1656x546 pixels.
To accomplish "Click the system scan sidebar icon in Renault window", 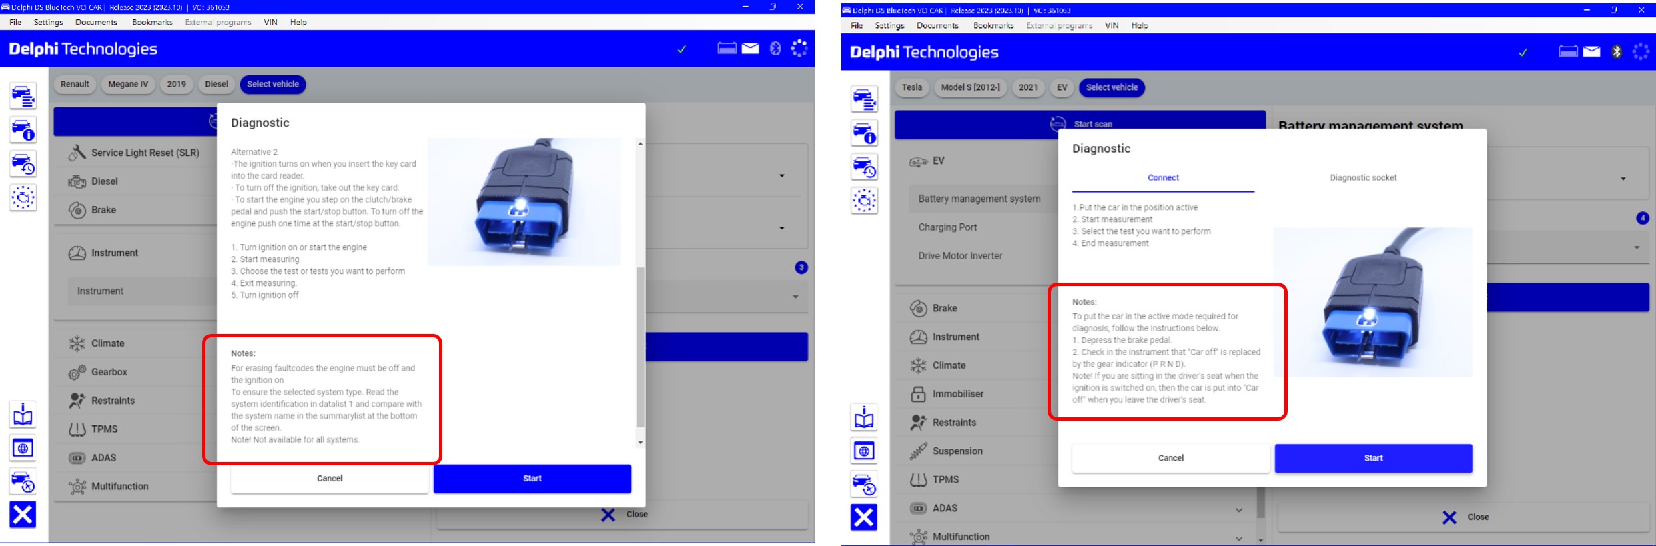I will (23, 197).
